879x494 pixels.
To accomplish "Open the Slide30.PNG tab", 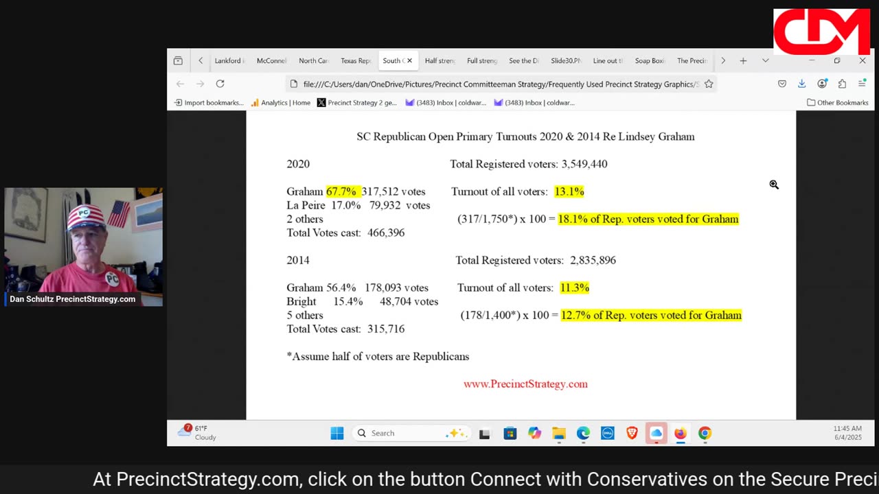I will 566,61.
